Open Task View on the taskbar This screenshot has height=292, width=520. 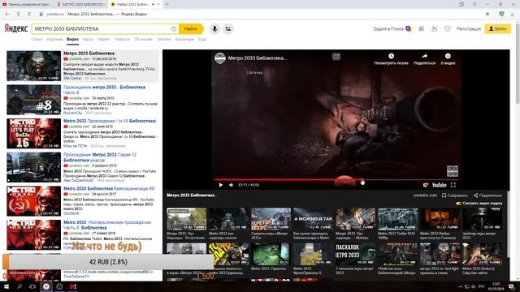(x=32, y=286)
